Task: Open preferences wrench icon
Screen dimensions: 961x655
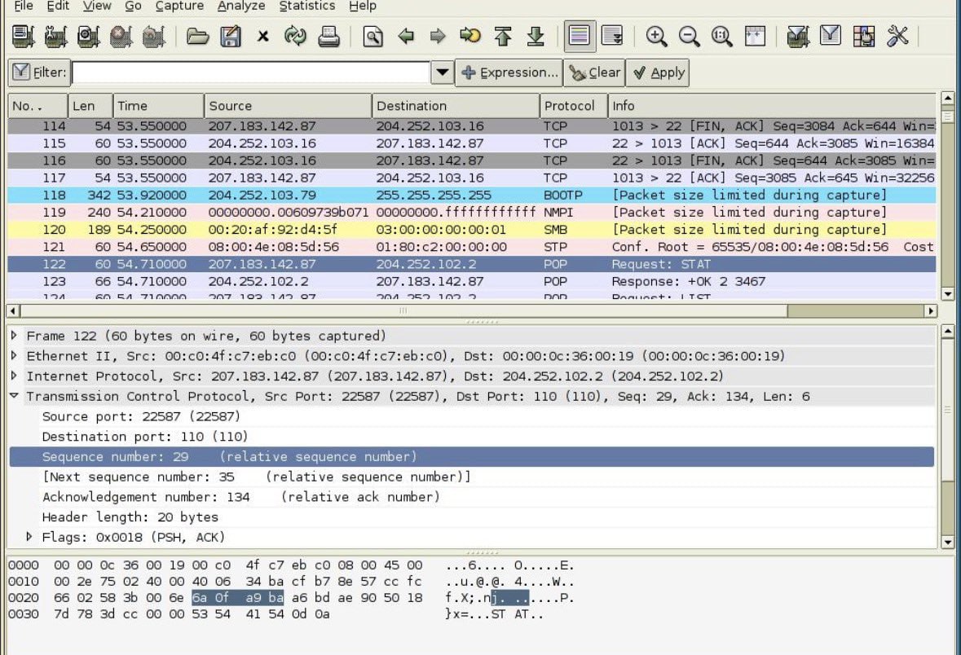Action: pos(897,36)
